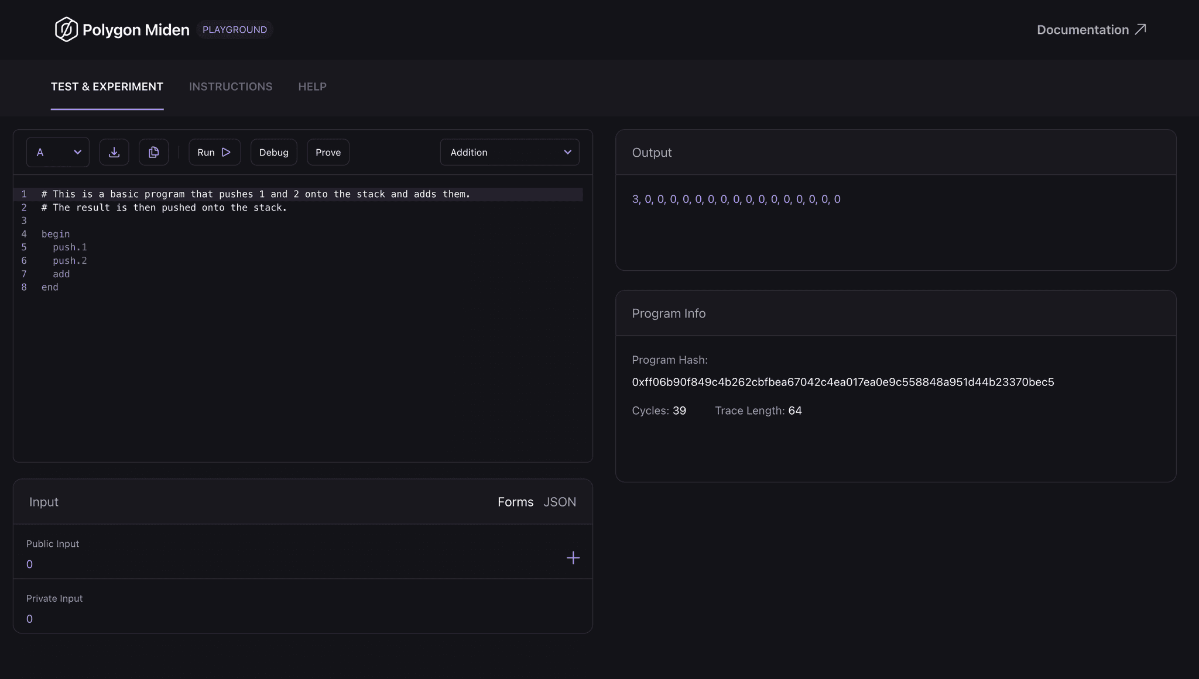Click the Input panel heading

[44, 502]
